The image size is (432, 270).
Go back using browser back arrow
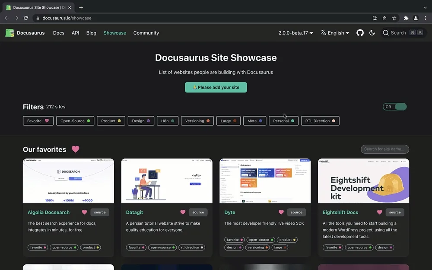(6, 18)
